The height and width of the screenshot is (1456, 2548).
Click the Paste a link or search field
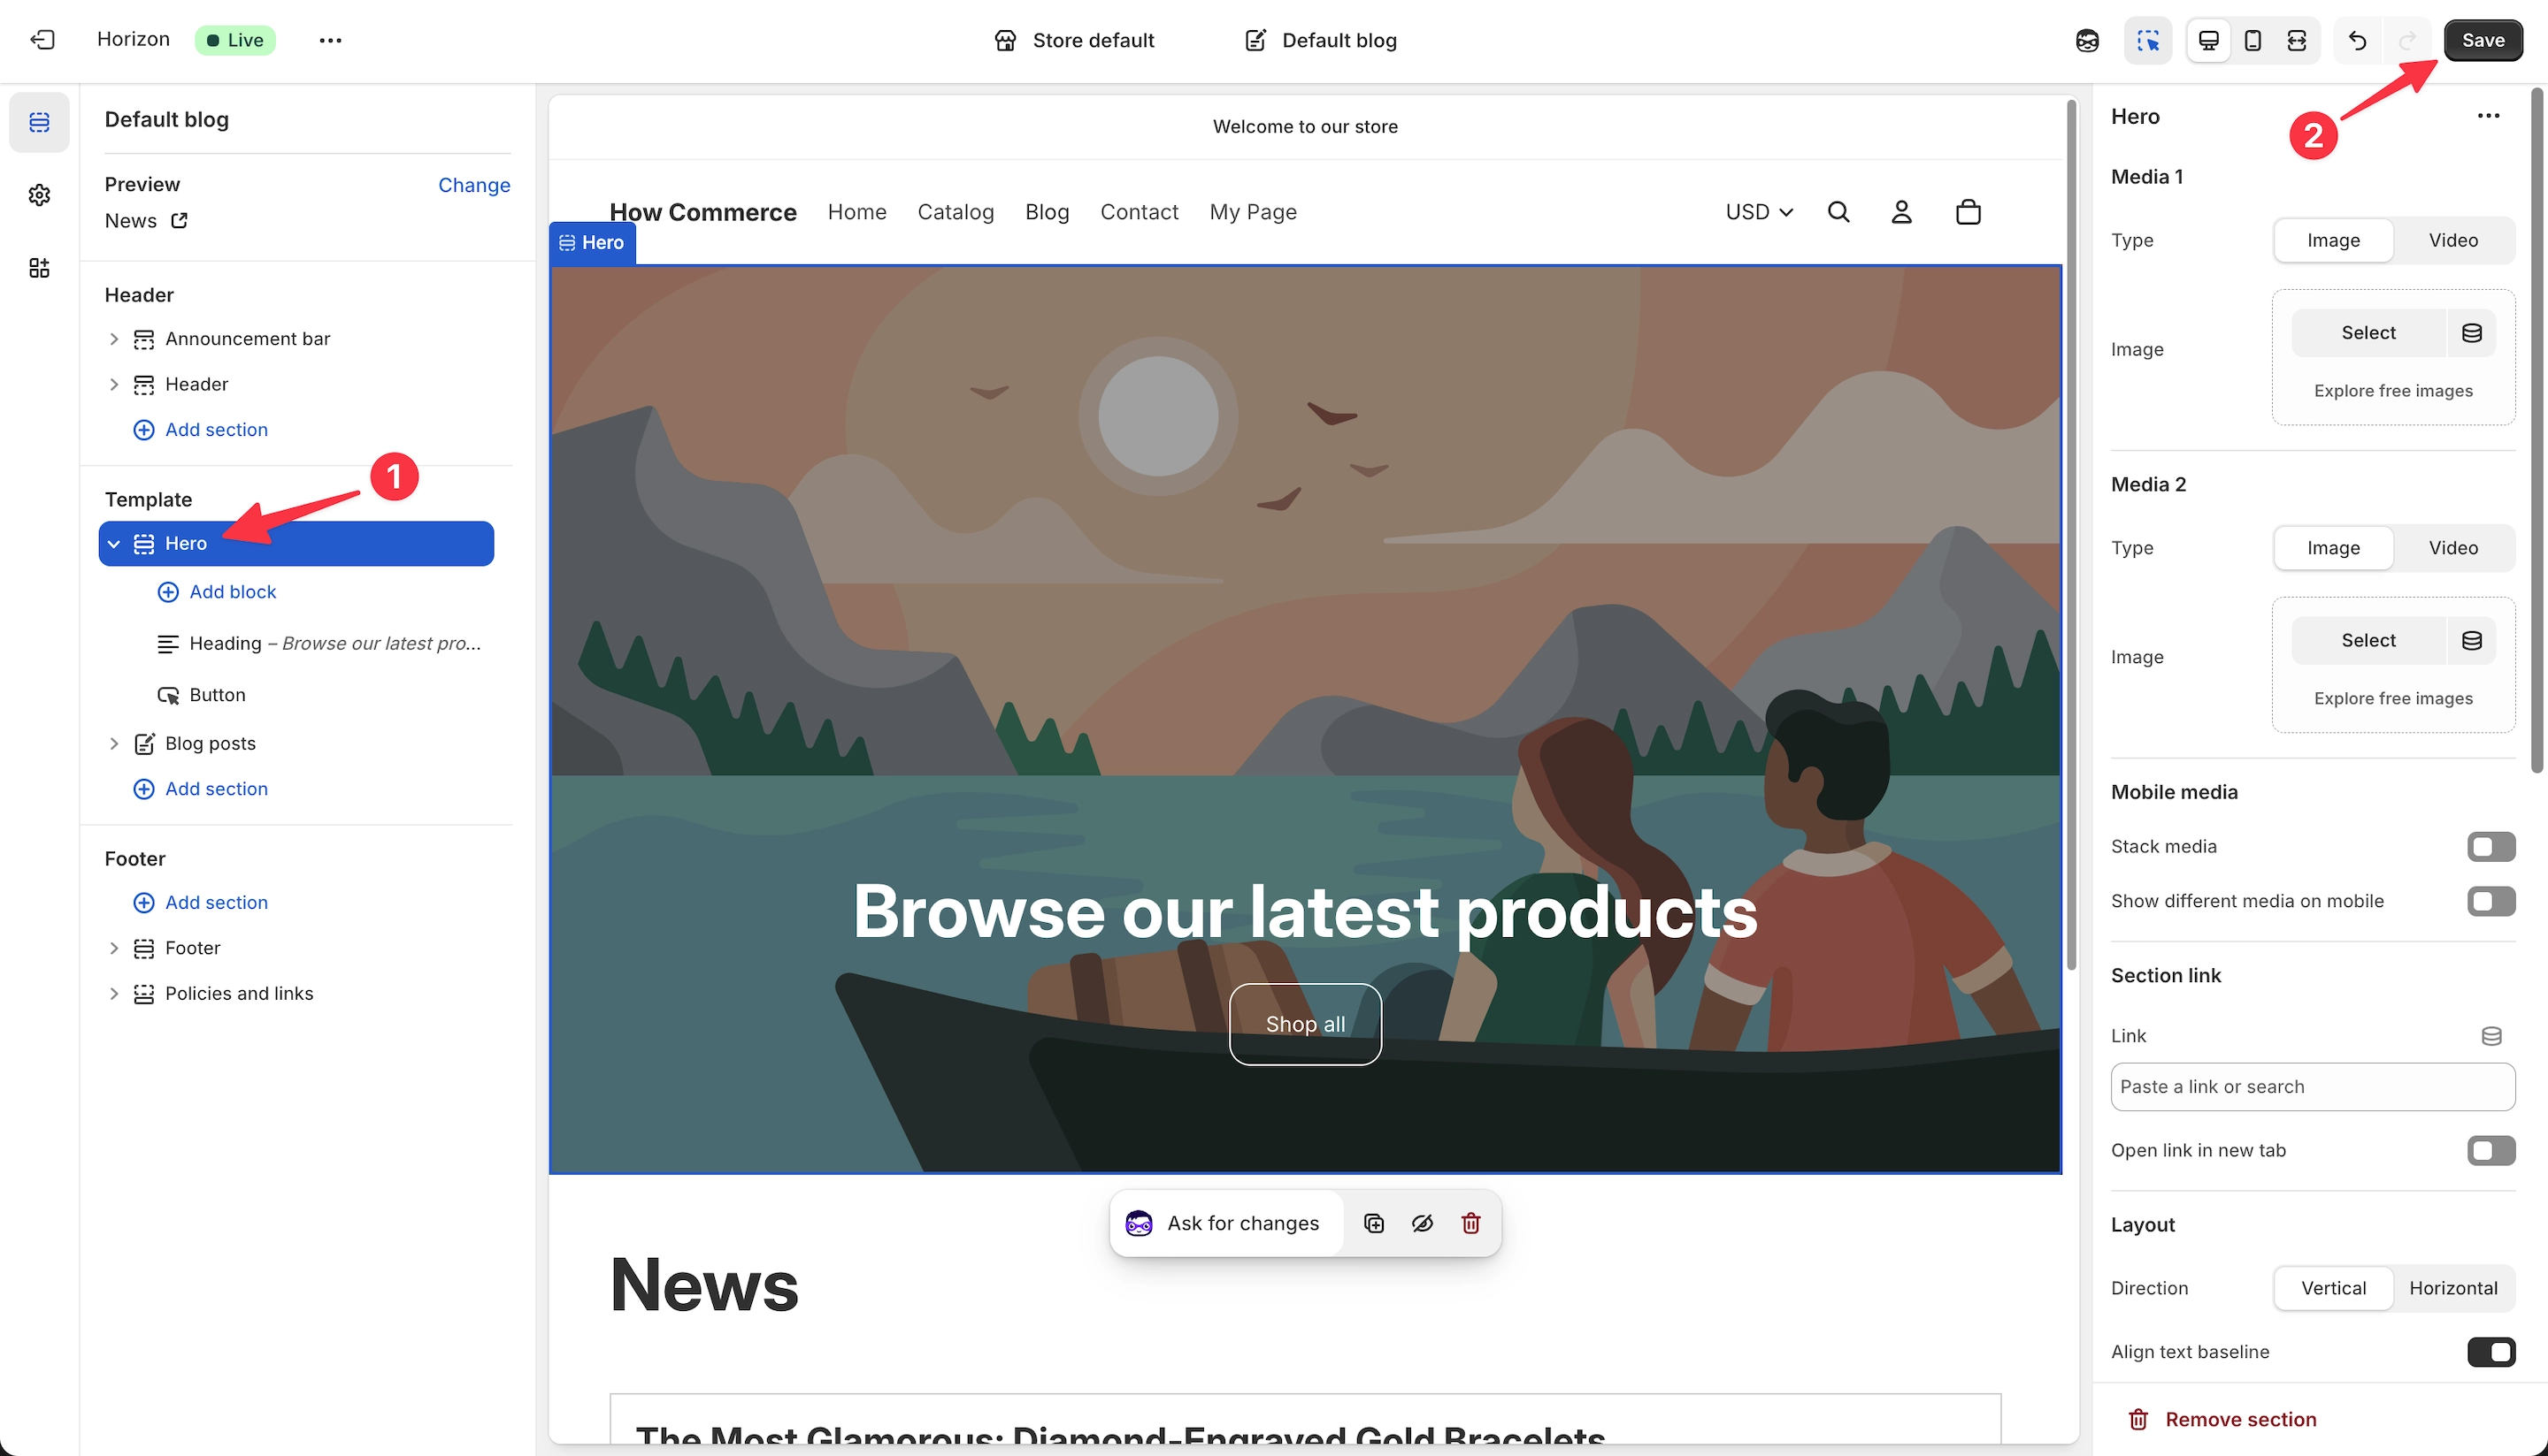tap(2312, 1087)
